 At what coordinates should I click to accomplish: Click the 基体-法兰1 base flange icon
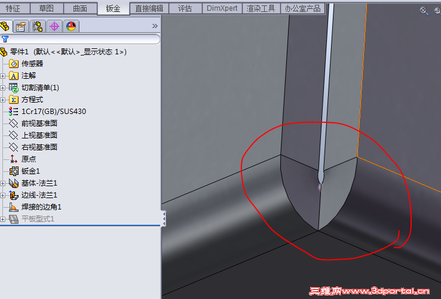point(14,183)
